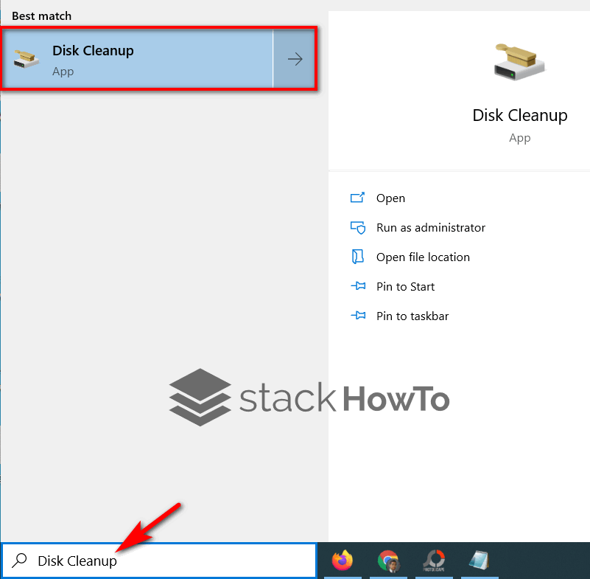
Task: Click the pin icon next to Pin to Start
Action: tap(358, 286)
